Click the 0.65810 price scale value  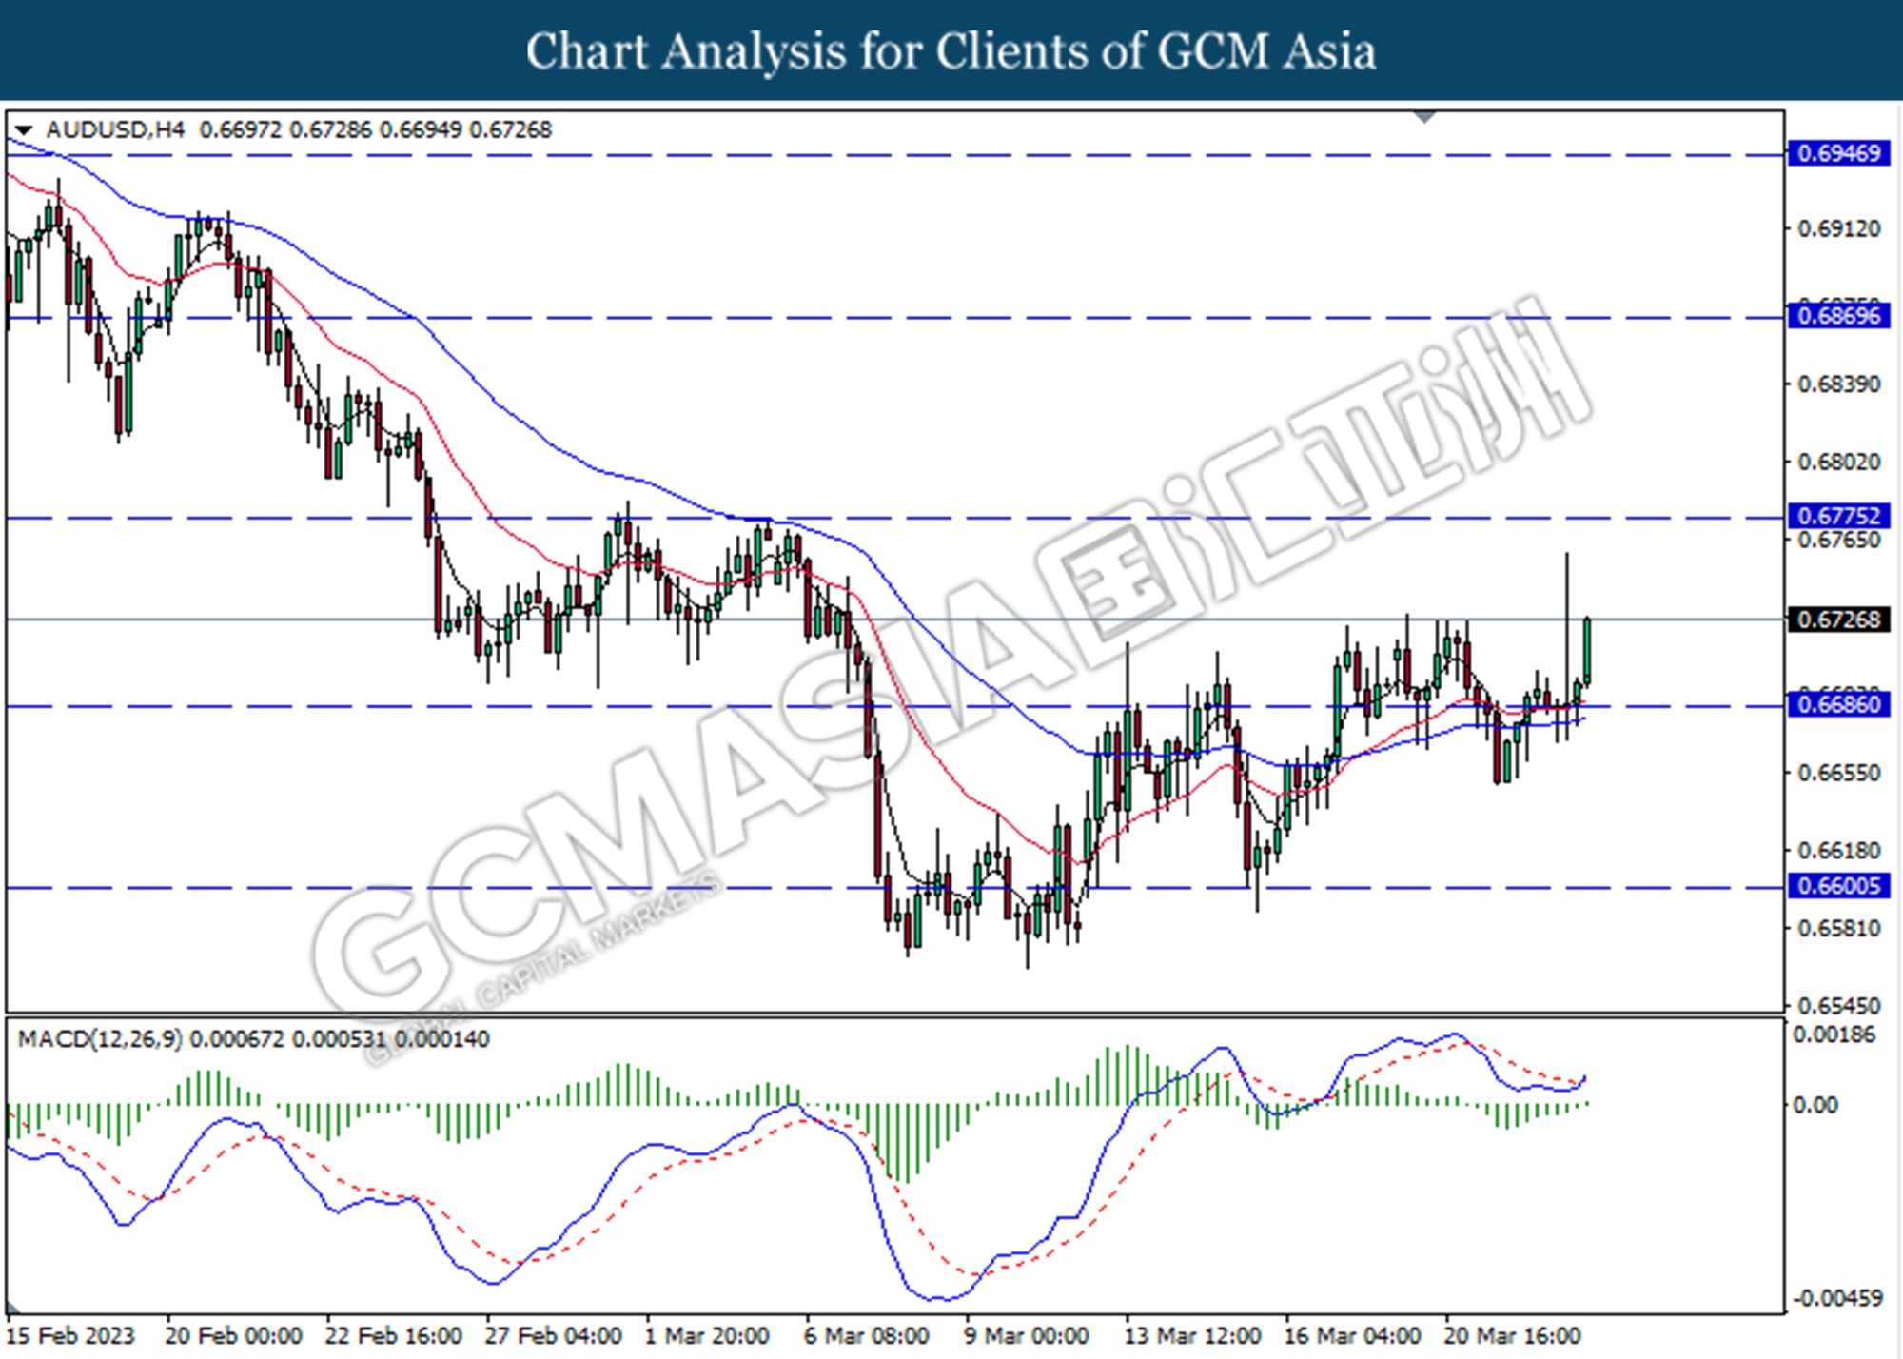(1839, 928)
